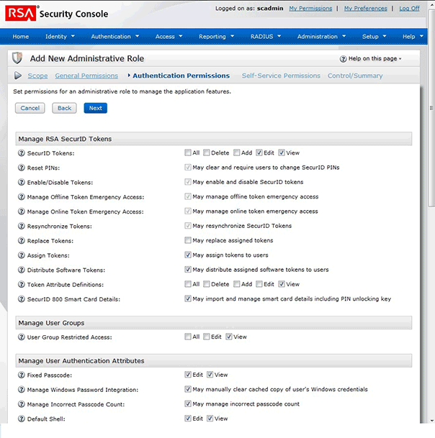This screenshot has height=438, width=435.
Task: Uncheck Edit permission for SecurID Tokens
Action: click(x=259, y=152)
